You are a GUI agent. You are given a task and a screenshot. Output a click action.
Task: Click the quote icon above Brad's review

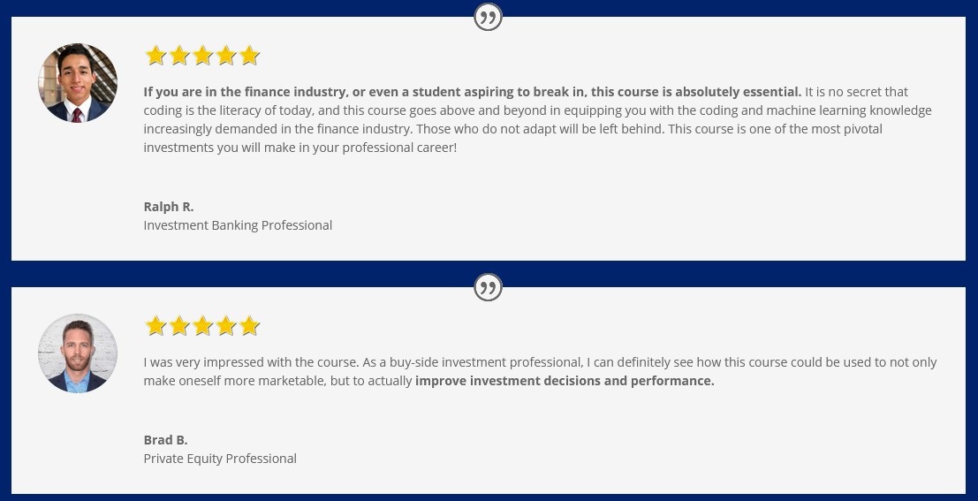(x=488, y=288)
